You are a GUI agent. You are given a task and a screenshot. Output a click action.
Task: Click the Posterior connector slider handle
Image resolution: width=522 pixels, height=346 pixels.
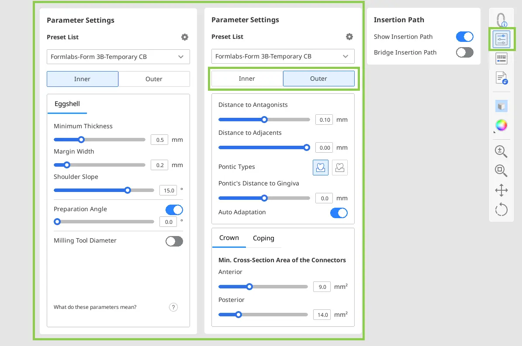pyautogui.click(x=239, y=315)
